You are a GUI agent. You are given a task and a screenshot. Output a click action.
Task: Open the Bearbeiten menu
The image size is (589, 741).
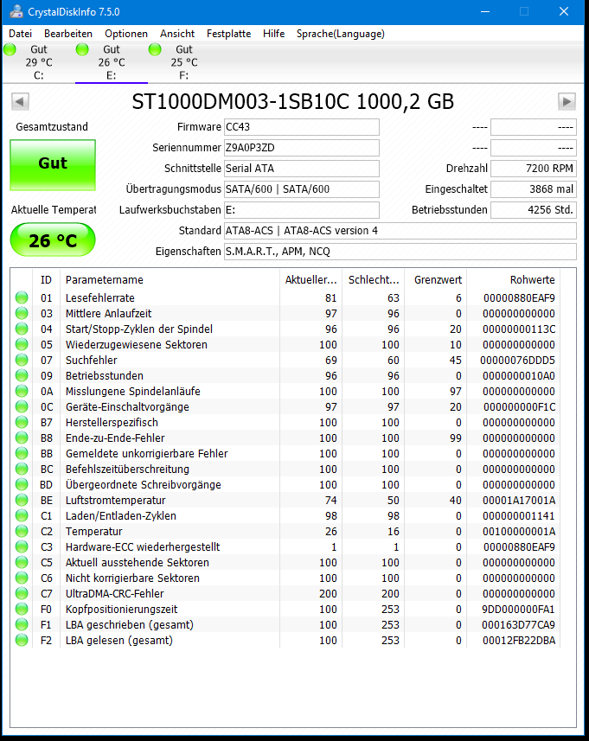click(x=68, y=34)
